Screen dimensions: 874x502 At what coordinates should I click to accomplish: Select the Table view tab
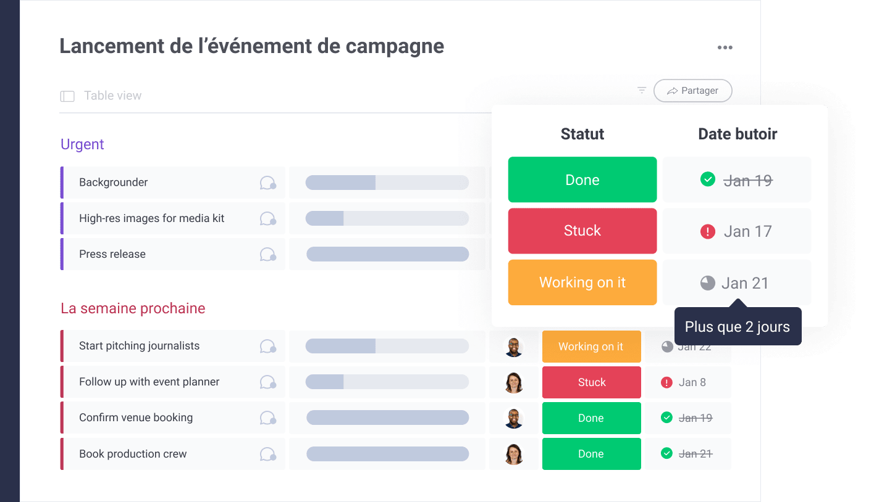[112, 96]
